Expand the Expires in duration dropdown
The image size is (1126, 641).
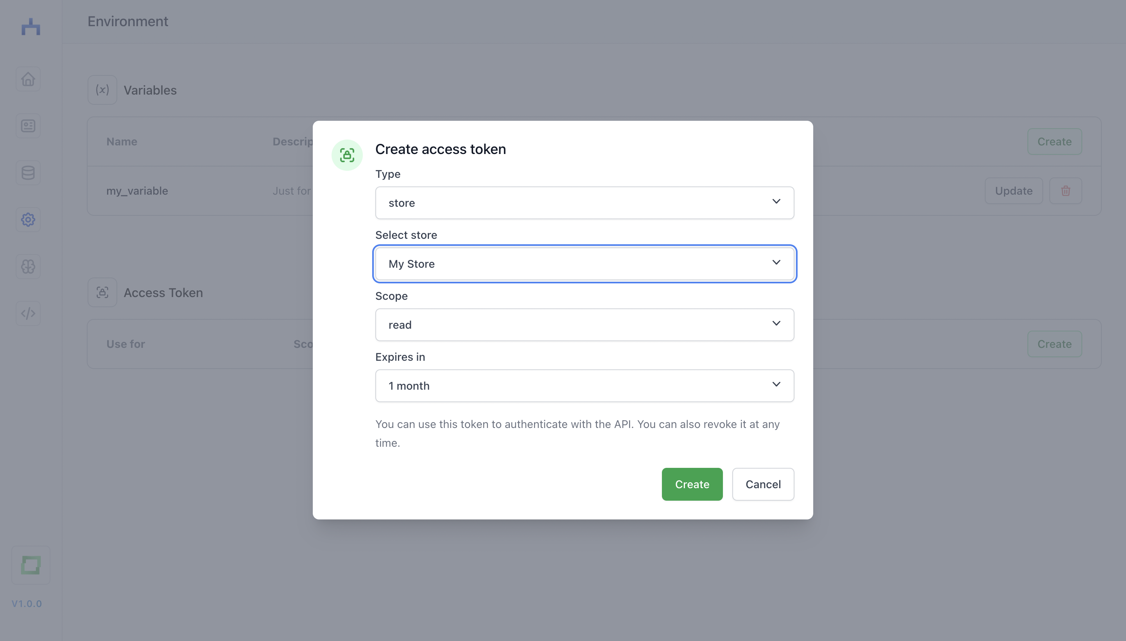[x=584, y=385]
